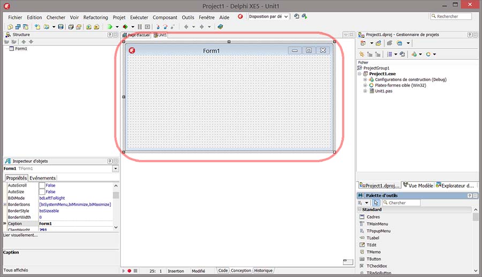Viewport: 482px width, 277px height.
Task: Click the green Run arrow in toolbar
Action: pos(110,27)
